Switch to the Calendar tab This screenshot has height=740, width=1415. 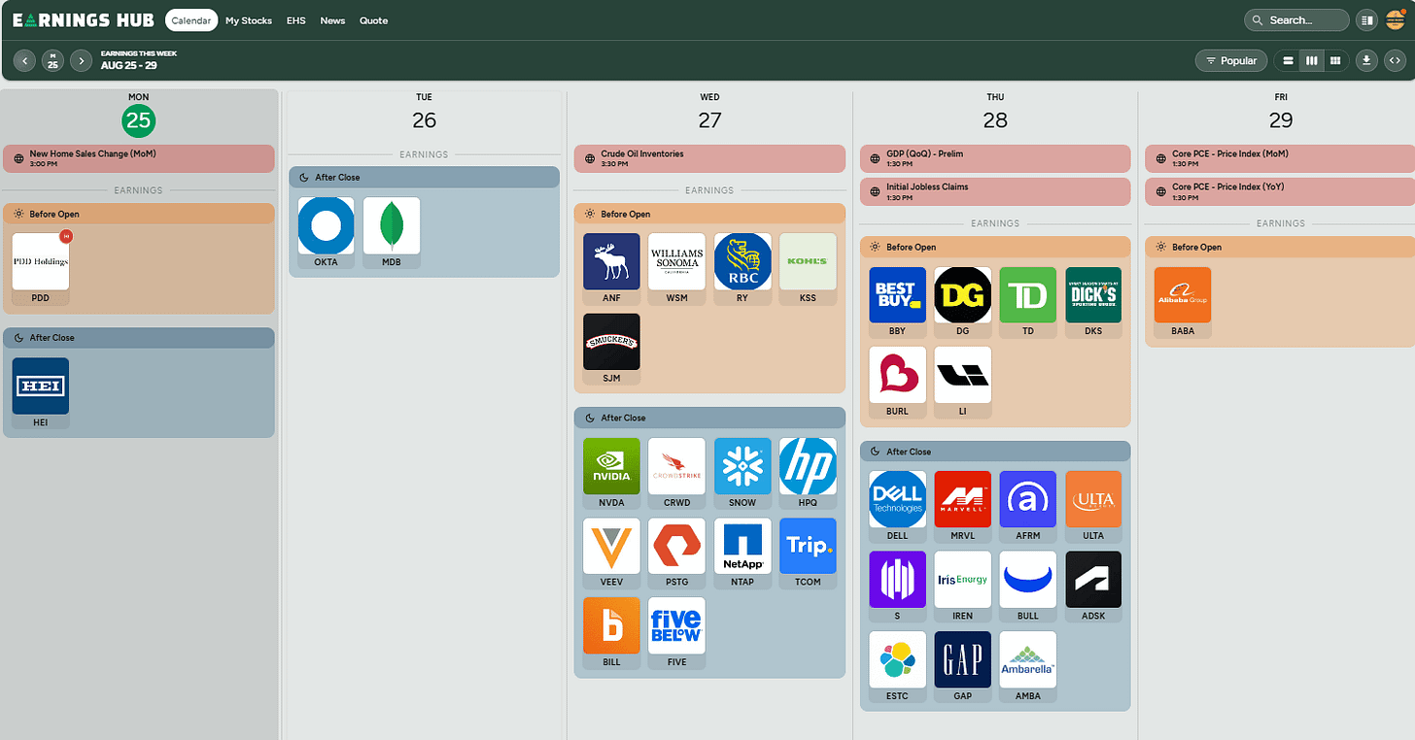point(191,20)
